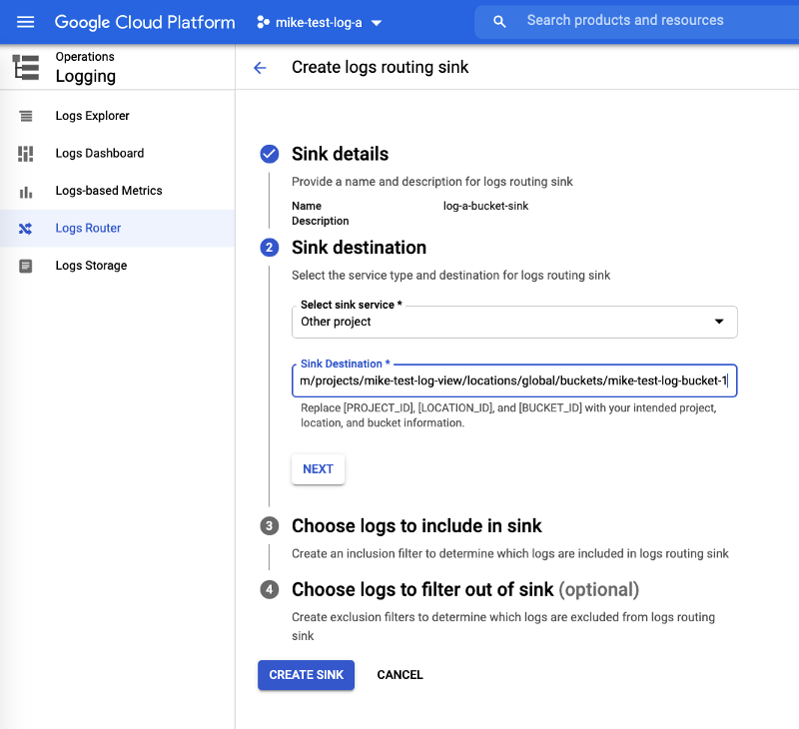
Task: Click the CREATE SINK button
Action: (306, 675)
